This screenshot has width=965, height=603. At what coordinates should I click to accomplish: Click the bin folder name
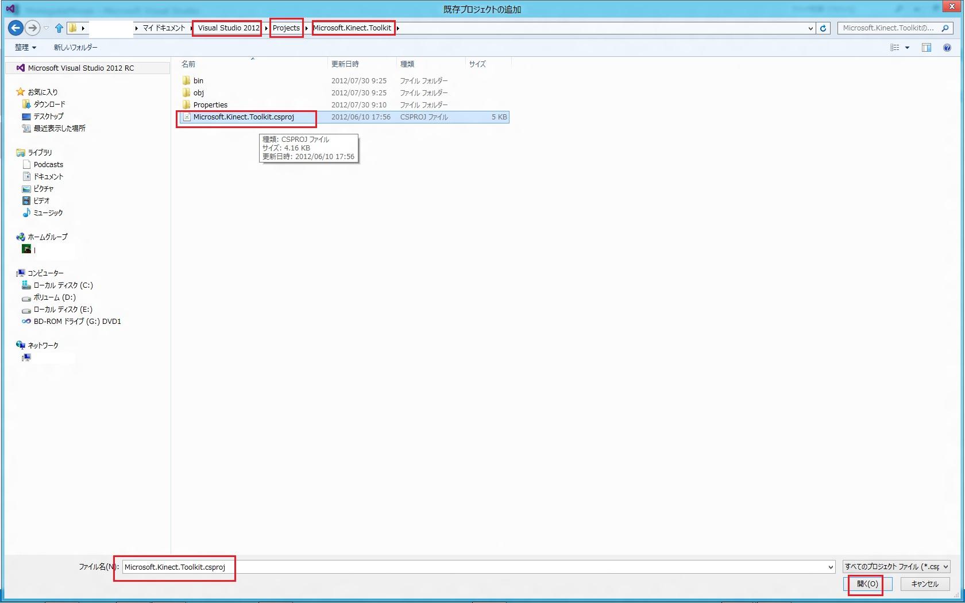[198, 80]
